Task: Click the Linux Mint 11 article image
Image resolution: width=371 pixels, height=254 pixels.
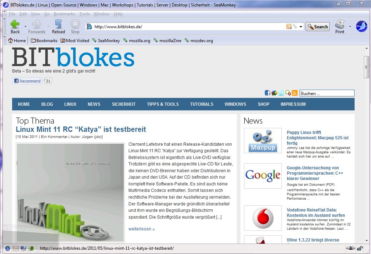Action: pyautogui.click(x=70, y=193)
